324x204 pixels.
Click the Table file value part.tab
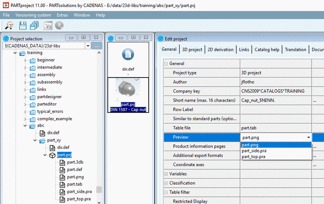249,128
